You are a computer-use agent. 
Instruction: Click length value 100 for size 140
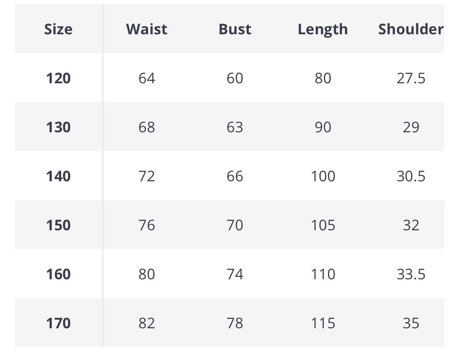click(x=323, y=176)
